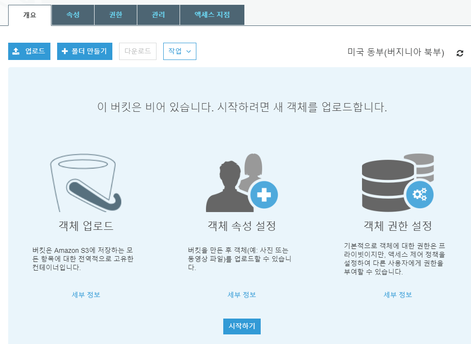Click the '이 버킷은 비어 있습니다' message
The width and height of the screenshot is (471, 344).
pos(242,107)
